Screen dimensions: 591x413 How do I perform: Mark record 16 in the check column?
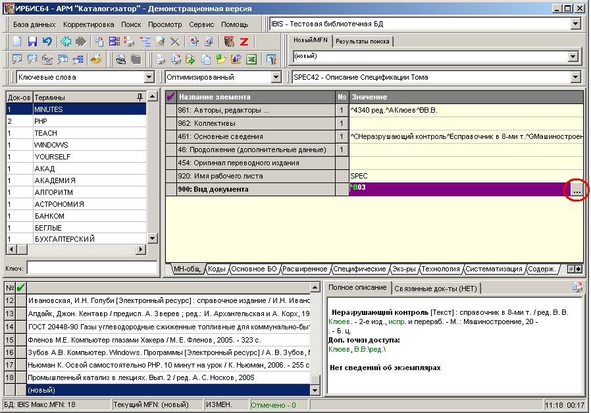click(x=21, y=352)
